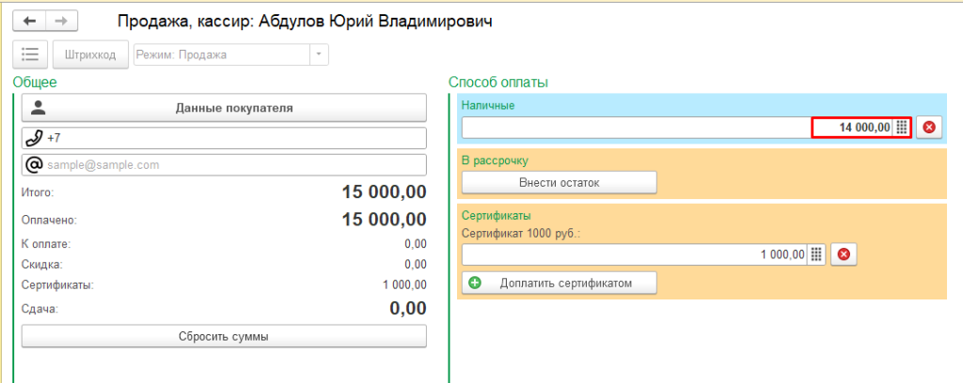The width and height of the screenshot is (963, 383).
Task: Click the Наличные amount field 14 000,00
Action: click(x=677, y=128)
